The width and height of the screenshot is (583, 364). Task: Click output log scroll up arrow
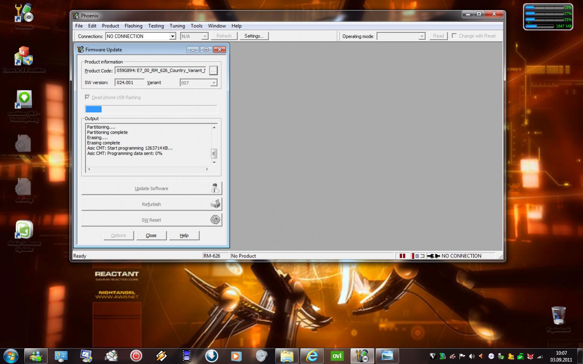point(214,127)
